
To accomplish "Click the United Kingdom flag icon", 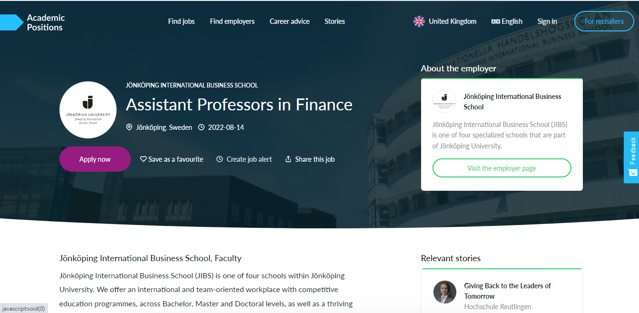I will click(419, 21).
